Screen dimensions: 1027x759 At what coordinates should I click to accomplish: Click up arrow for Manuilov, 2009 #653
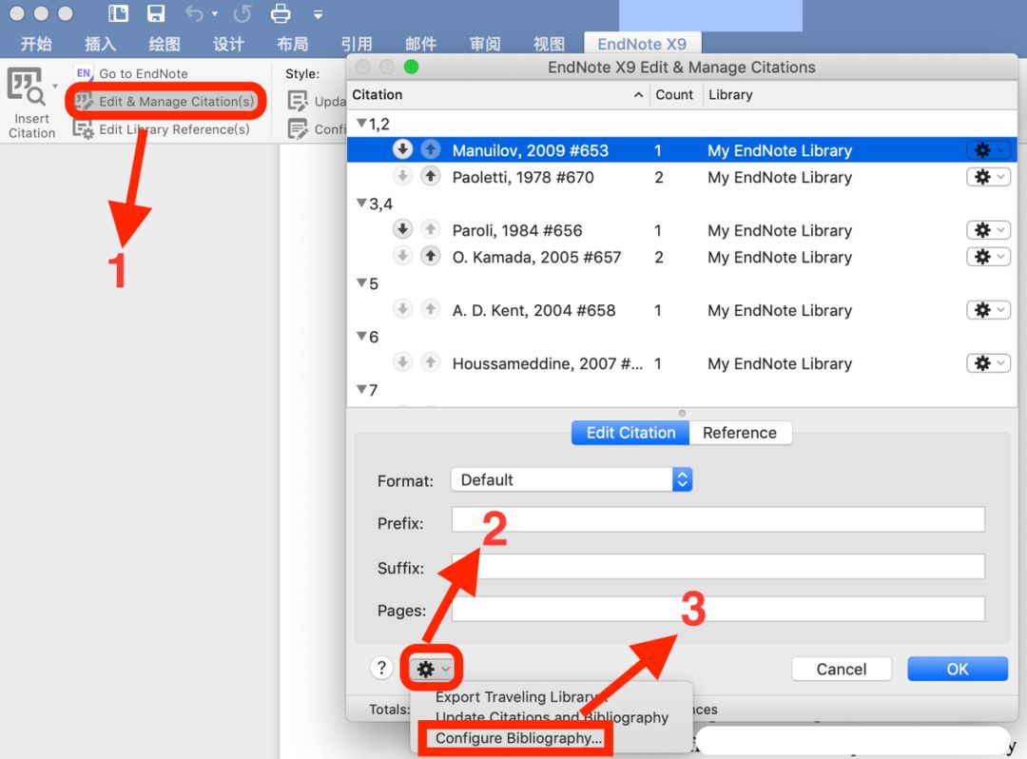tap(431, 150)
